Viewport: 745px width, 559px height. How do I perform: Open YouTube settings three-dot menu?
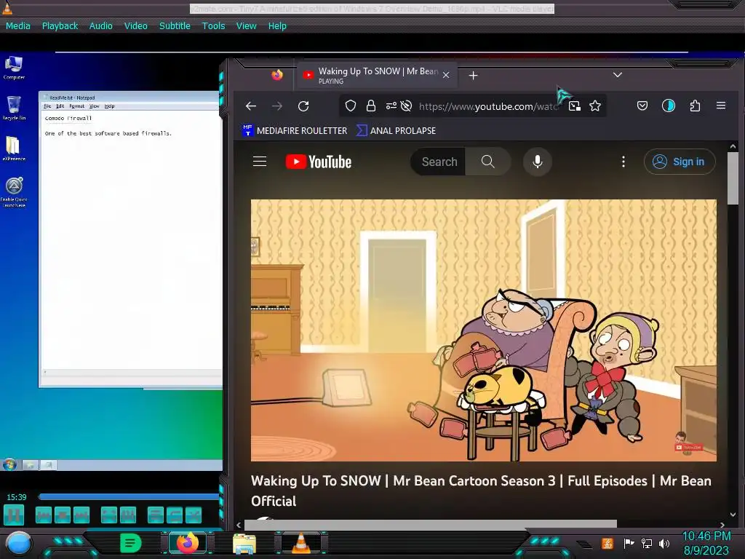pos(624,162)
